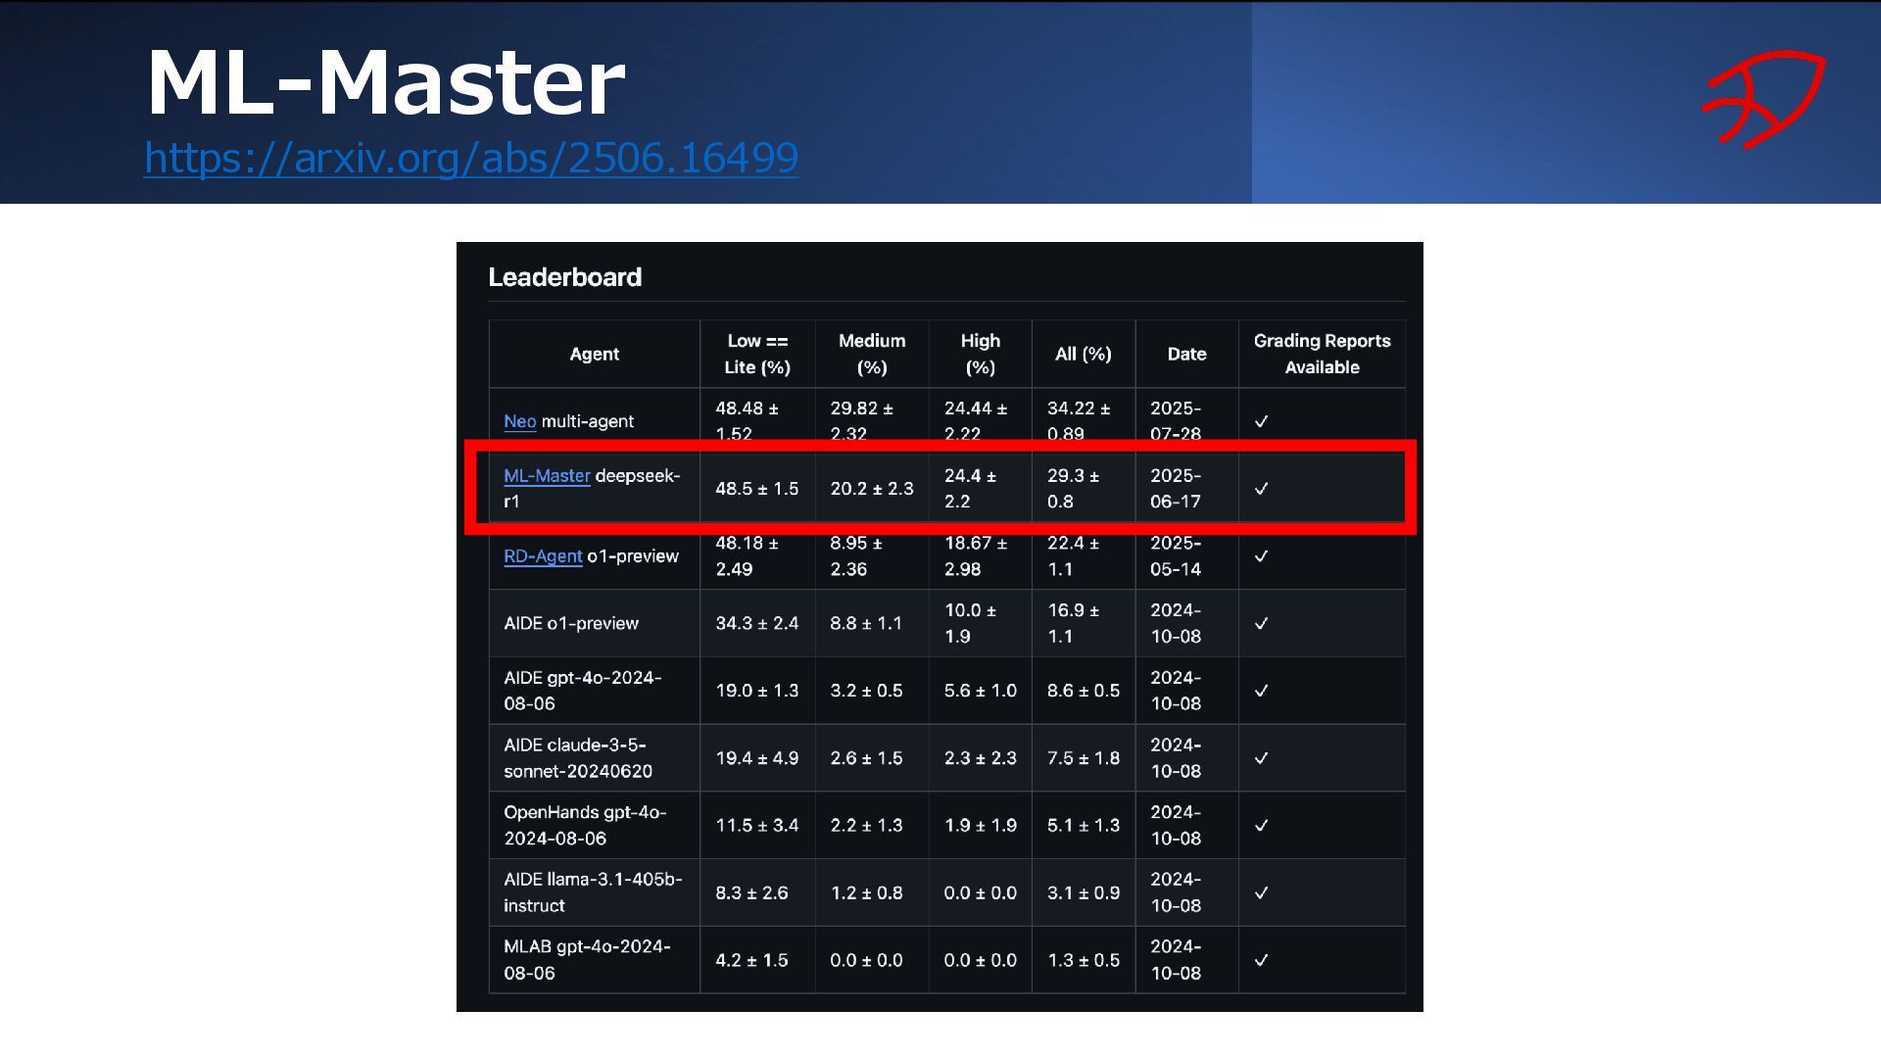Select the 19.4 ± 4.9 cell

(x=757, y=758)
